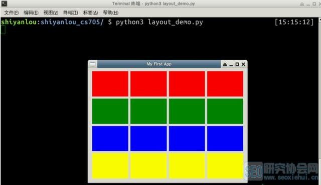Screen dimensions: 321x185
Task: Click the third blue tile in the grid
Action: pyautogui.click(x=187, y=138)
